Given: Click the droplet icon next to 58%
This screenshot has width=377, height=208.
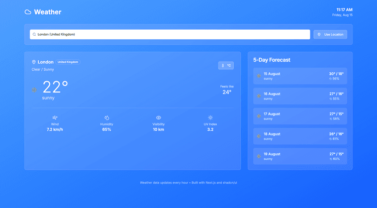Looking at the screenshot, I should click(x=331, y=119).
